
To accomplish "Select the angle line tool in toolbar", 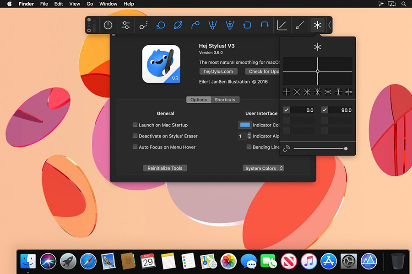I will pyautogui.click(x=282, y=25).
